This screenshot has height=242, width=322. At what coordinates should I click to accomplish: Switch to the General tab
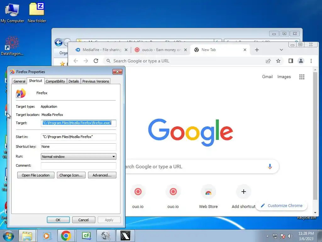pos(19,81)
